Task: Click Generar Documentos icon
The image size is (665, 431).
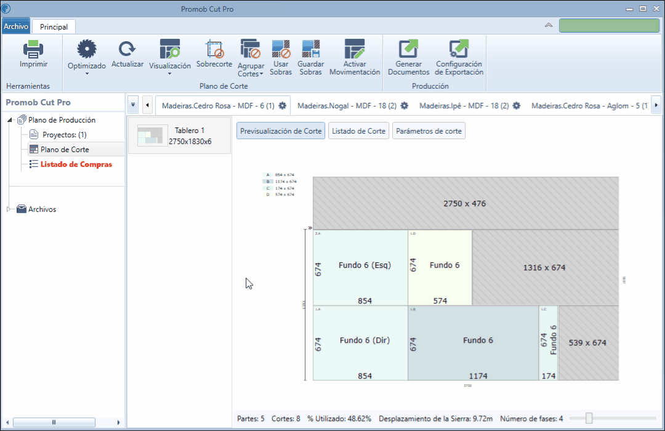Action: 408,49
